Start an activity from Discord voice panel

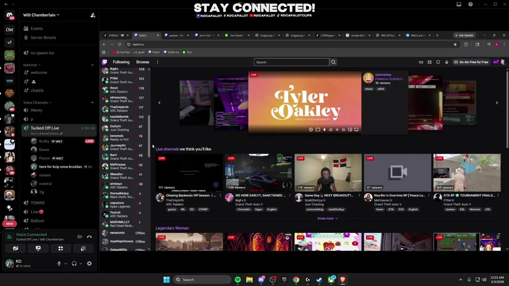click(x=61, y=248)
